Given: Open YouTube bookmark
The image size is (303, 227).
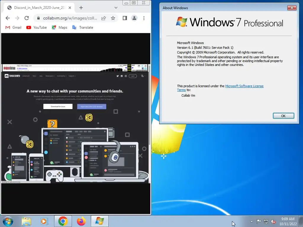Looking at the screenshot, I should pyautogui.click(x=36, y=27).
